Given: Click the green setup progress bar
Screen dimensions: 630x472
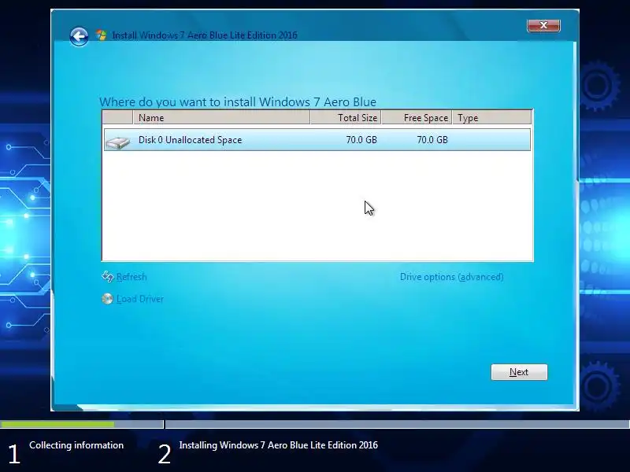Looking at the screenshot, I should 57,424.
